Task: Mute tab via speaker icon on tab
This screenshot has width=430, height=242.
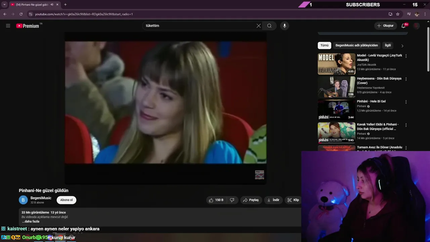Action: [52, 4]
